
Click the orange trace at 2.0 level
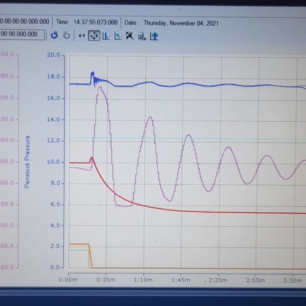pos(79,244)
